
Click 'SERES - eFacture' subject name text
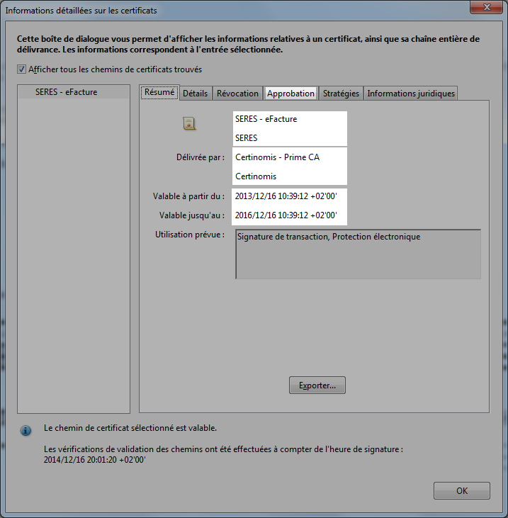click(x=266, y=119)
